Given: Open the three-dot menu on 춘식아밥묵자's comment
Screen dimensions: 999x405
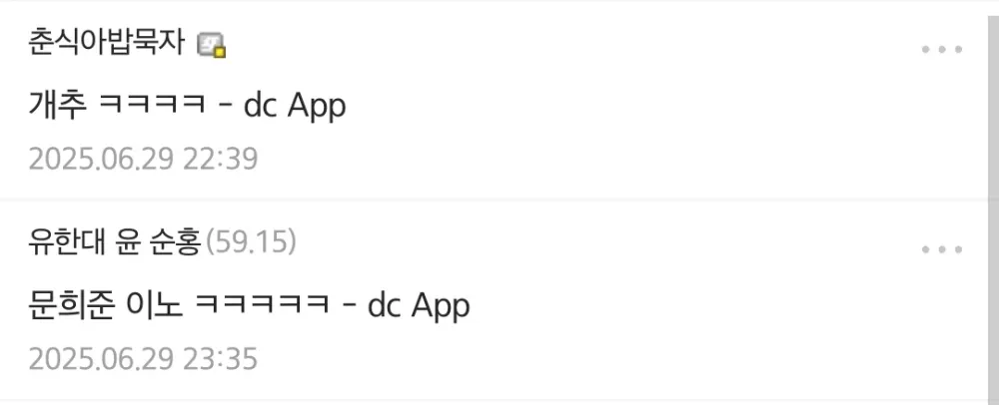Looking at the screenshot, I should pyautogui.click(x=942, y=50).
